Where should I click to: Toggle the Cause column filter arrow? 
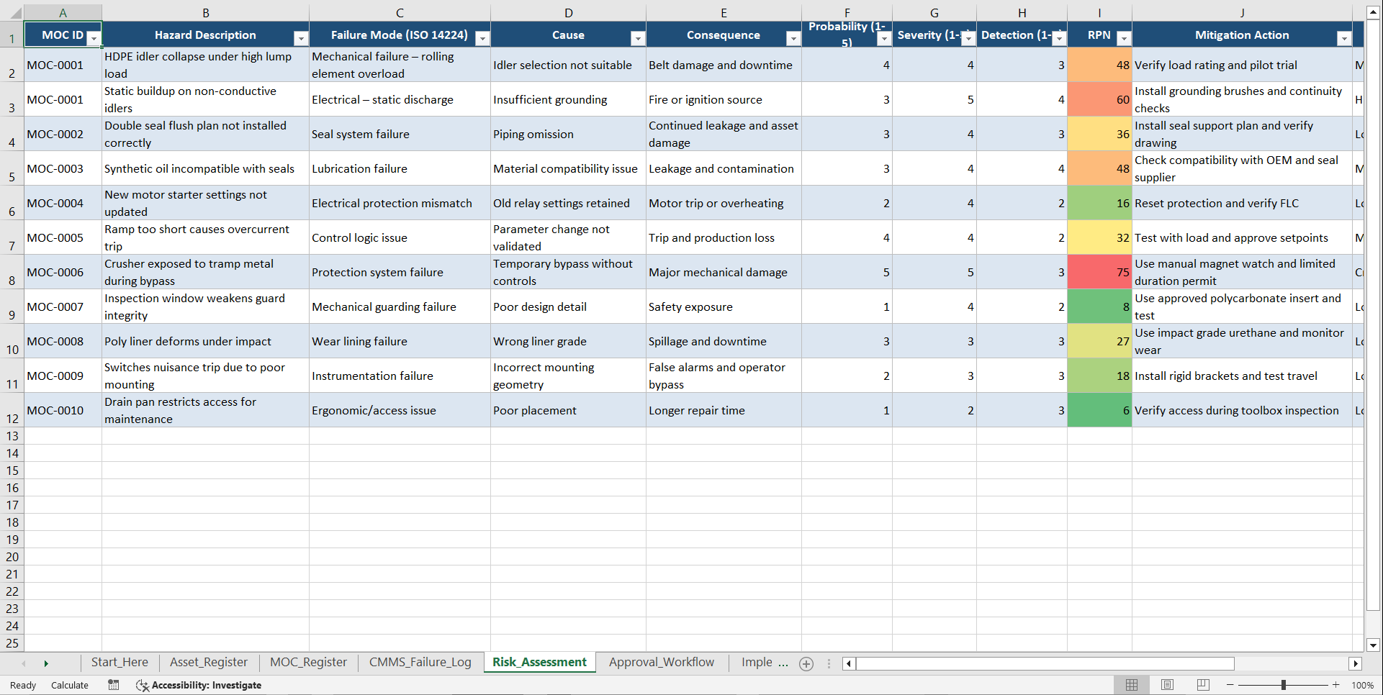638,39
